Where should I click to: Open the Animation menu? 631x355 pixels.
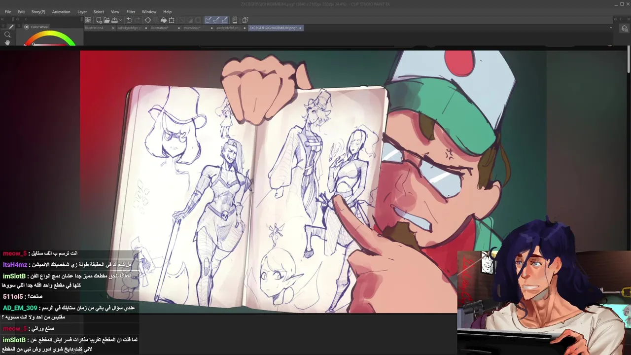click(61, 12)
